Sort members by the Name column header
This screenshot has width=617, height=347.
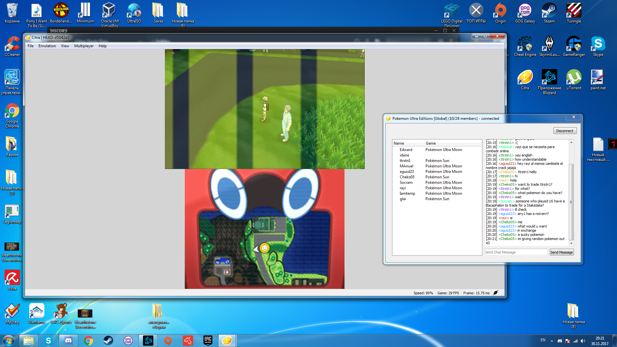click(x=408, y=143)
